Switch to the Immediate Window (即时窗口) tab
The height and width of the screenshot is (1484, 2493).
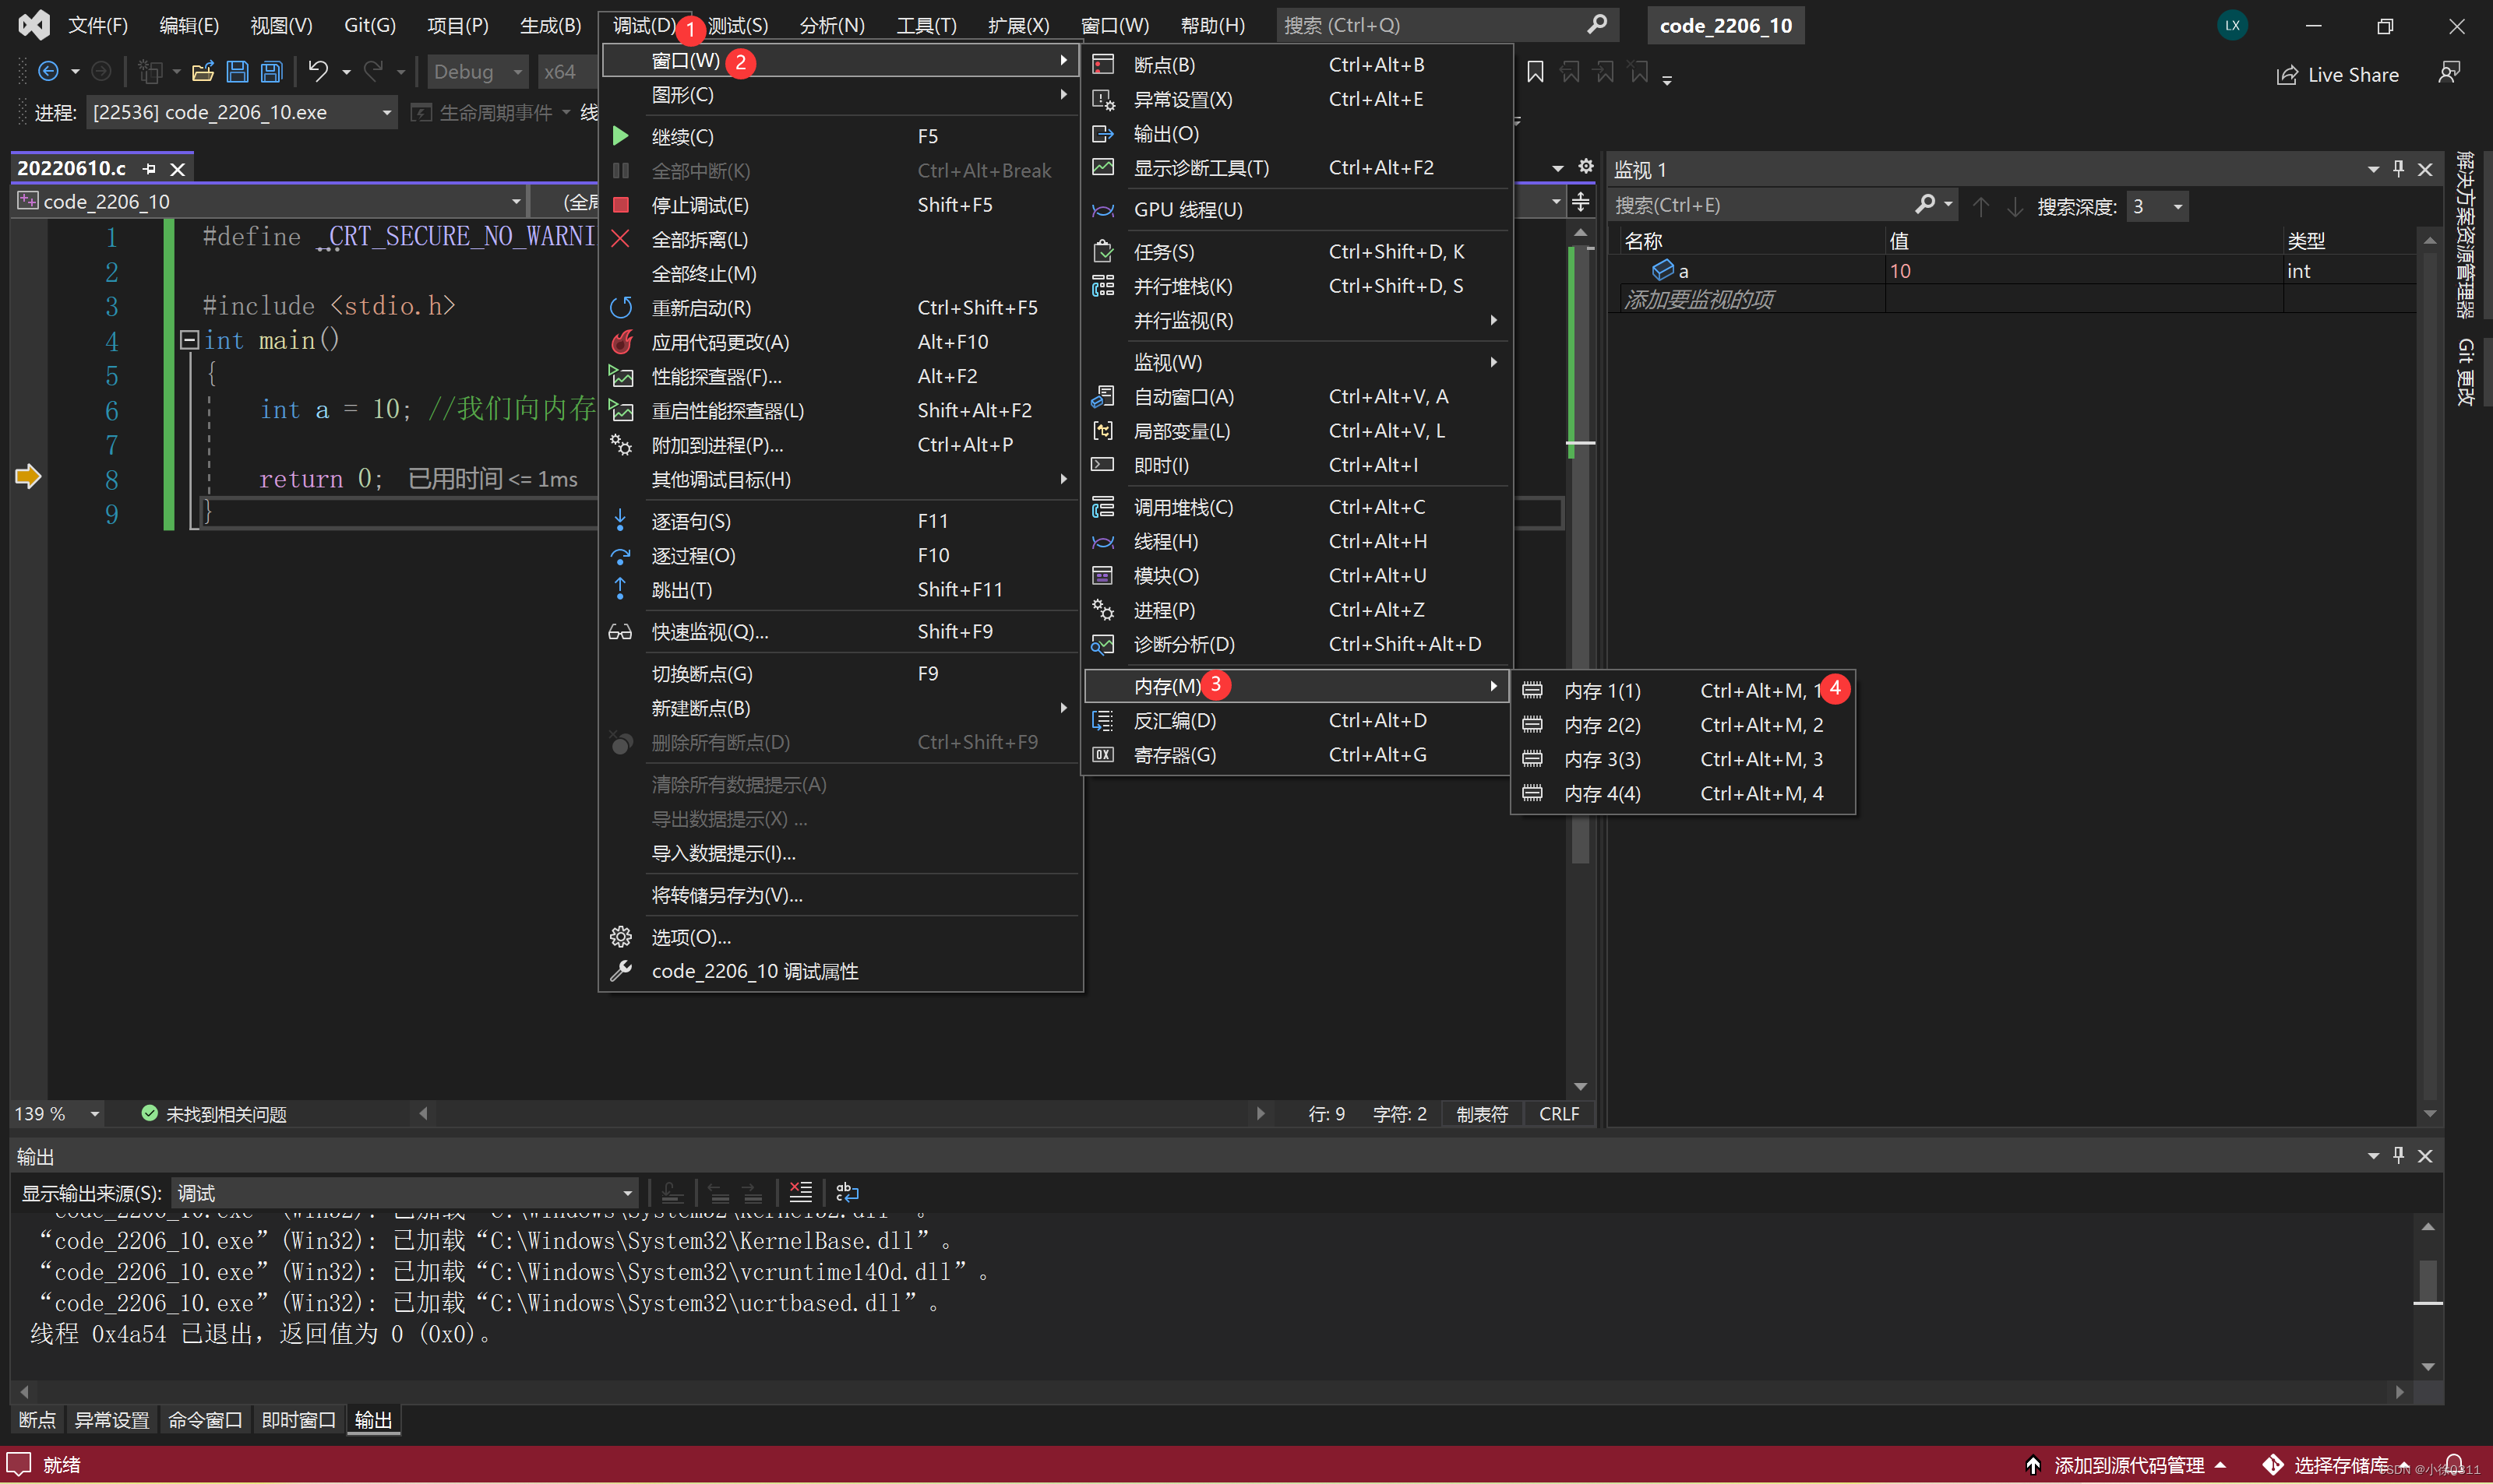[298, 1420]
